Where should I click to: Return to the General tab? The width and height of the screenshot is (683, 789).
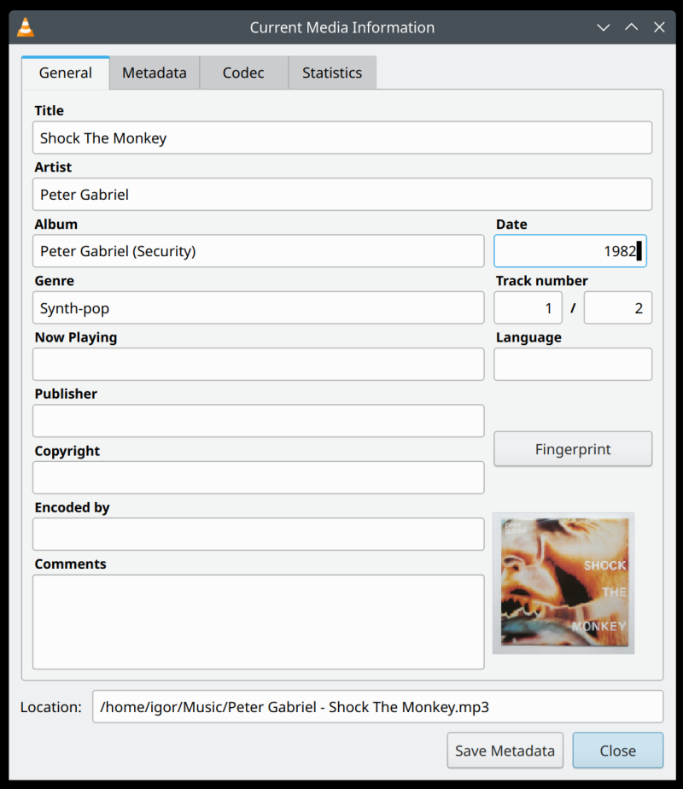[65, 73]
